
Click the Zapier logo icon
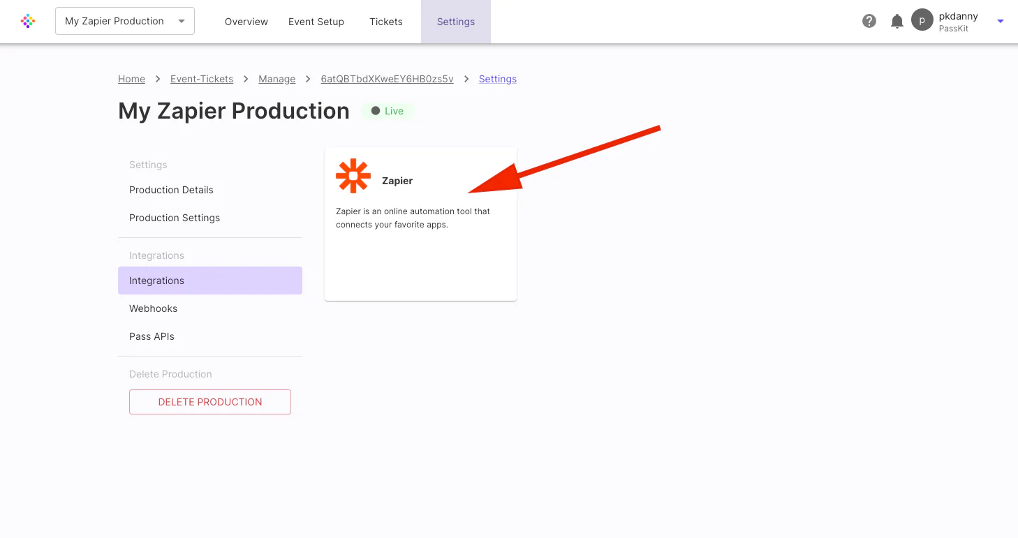coord(353,176)
